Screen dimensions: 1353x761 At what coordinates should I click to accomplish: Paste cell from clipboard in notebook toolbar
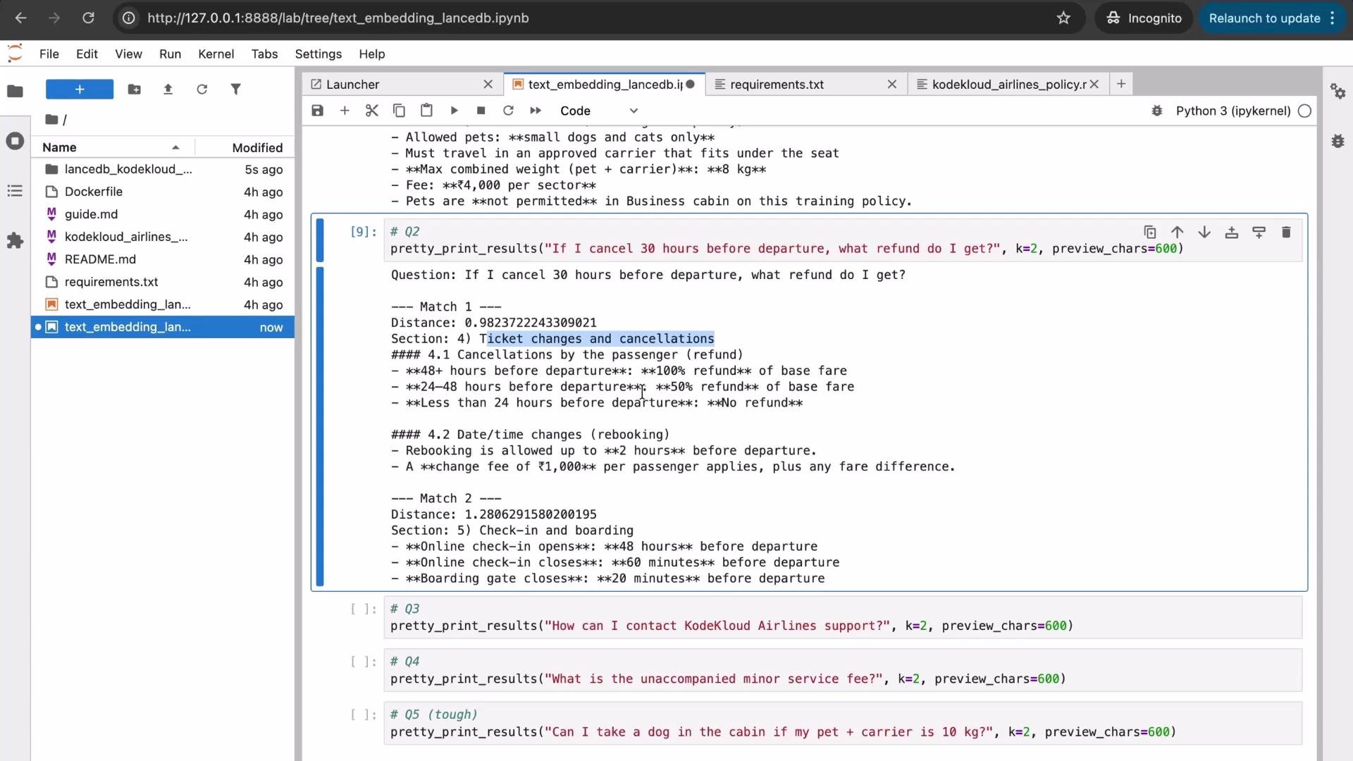pos(426,111)
